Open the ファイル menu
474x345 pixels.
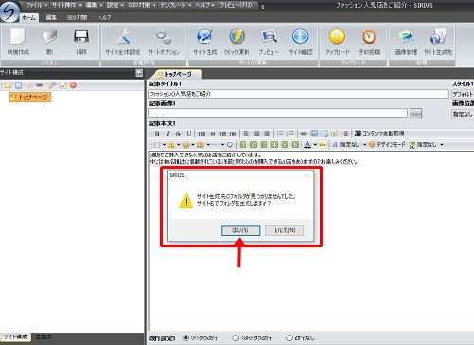(37, 5)
